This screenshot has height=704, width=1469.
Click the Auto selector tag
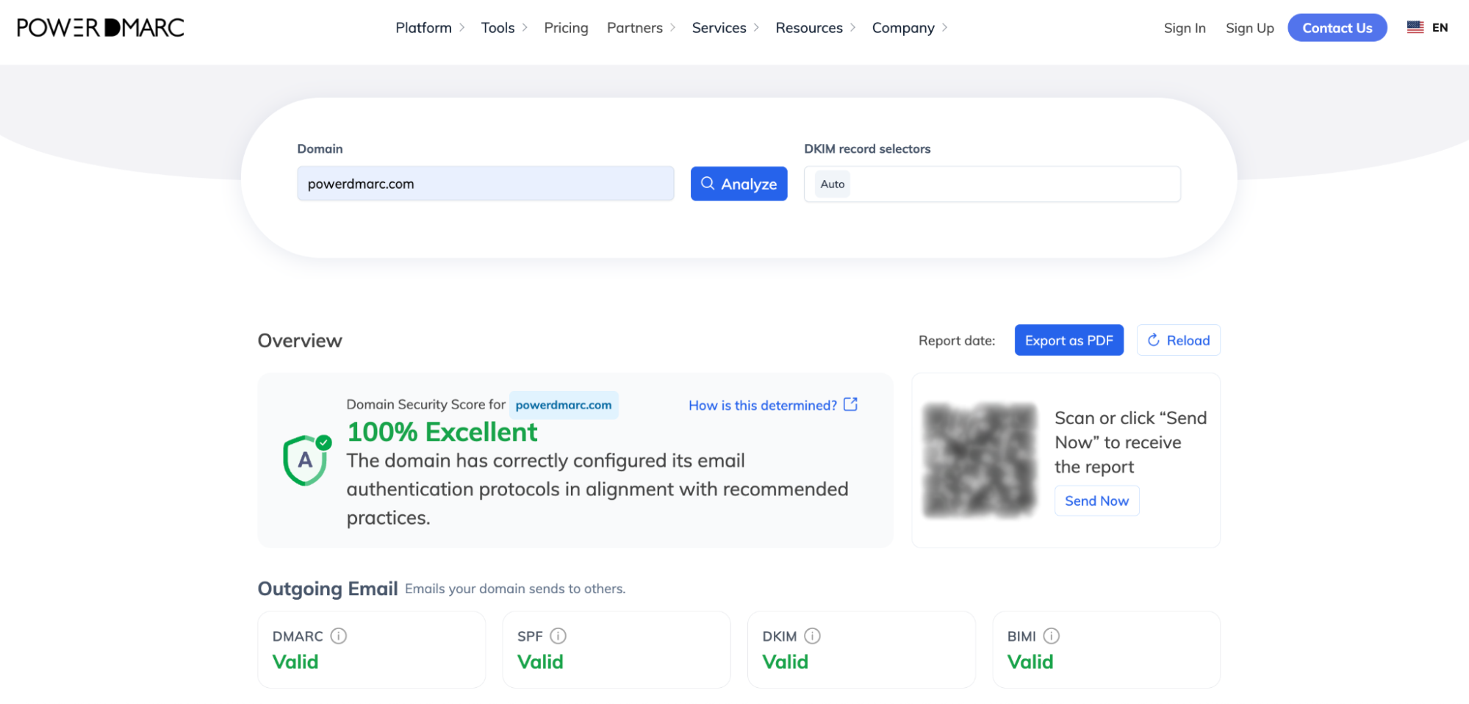click(833, 184)
